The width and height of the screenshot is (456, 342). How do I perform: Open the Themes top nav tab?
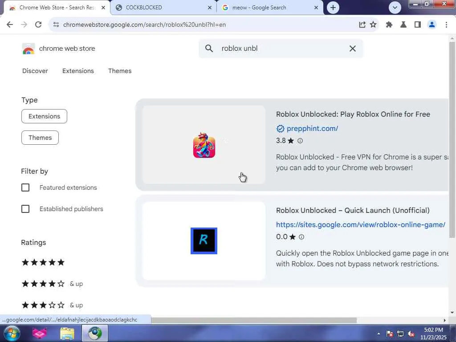(120, 71)
